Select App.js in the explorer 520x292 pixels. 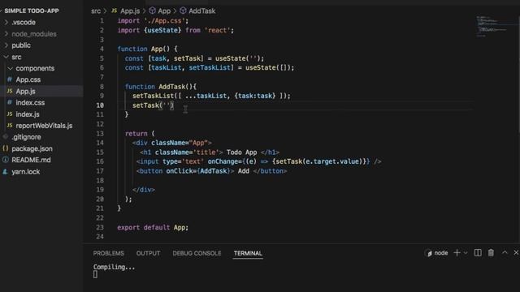click(x=25, y=91)
